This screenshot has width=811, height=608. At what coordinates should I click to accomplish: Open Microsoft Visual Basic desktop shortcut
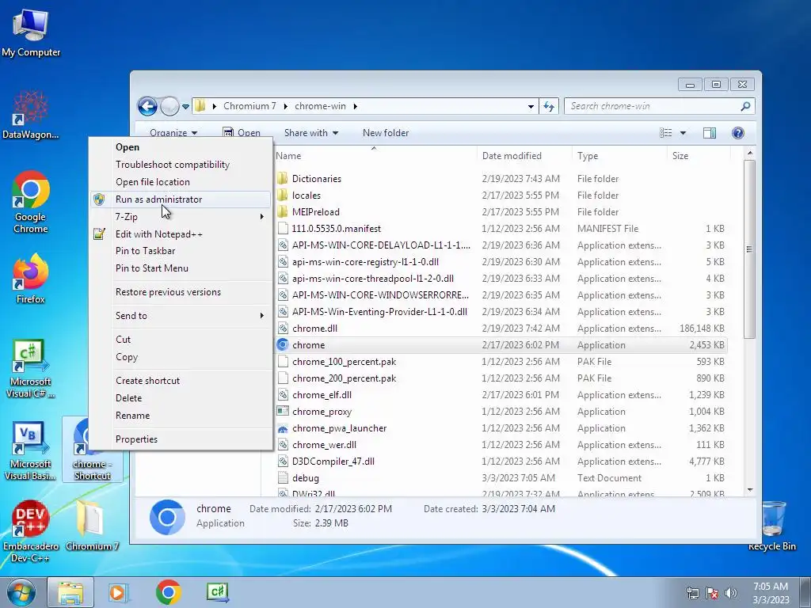pos(31,450)
